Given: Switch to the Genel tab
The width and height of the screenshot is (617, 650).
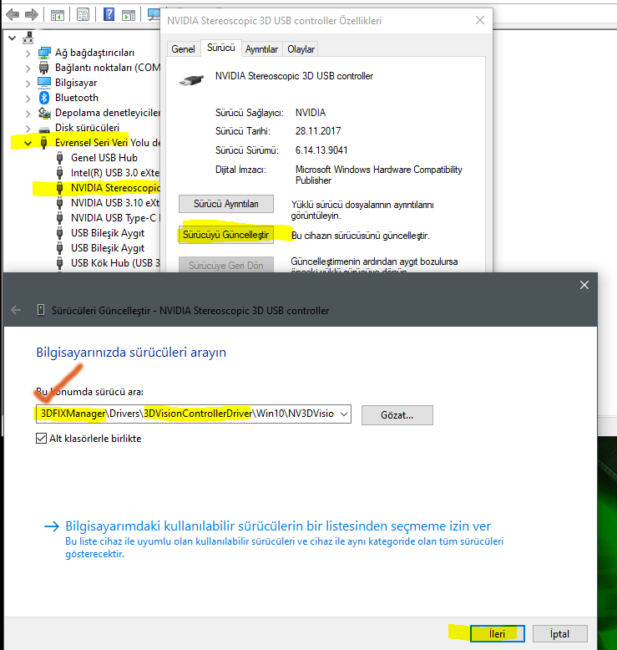Looking at the screenshot, I should [x=183, y=49].
